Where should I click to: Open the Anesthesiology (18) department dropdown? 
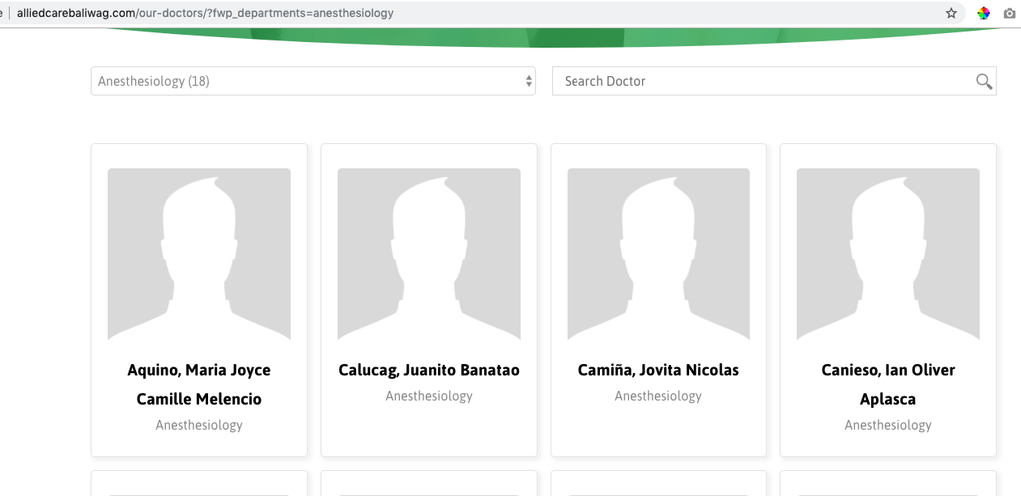tap(313, 81)
